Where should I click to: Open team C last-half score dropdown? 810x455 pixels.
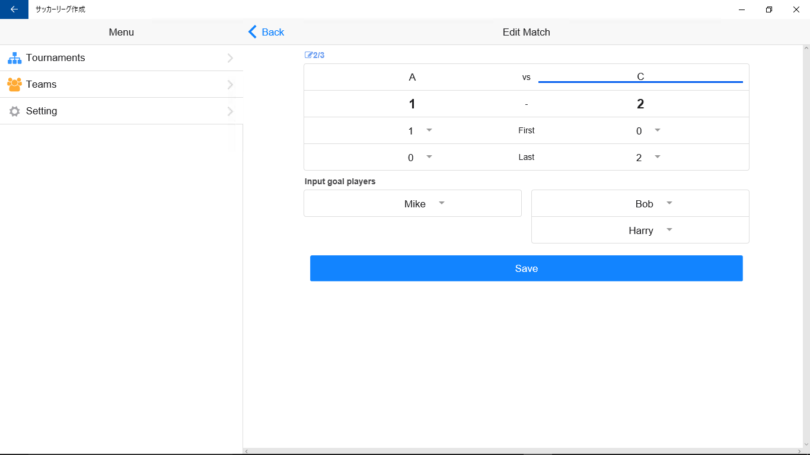(x=657, y=157)
